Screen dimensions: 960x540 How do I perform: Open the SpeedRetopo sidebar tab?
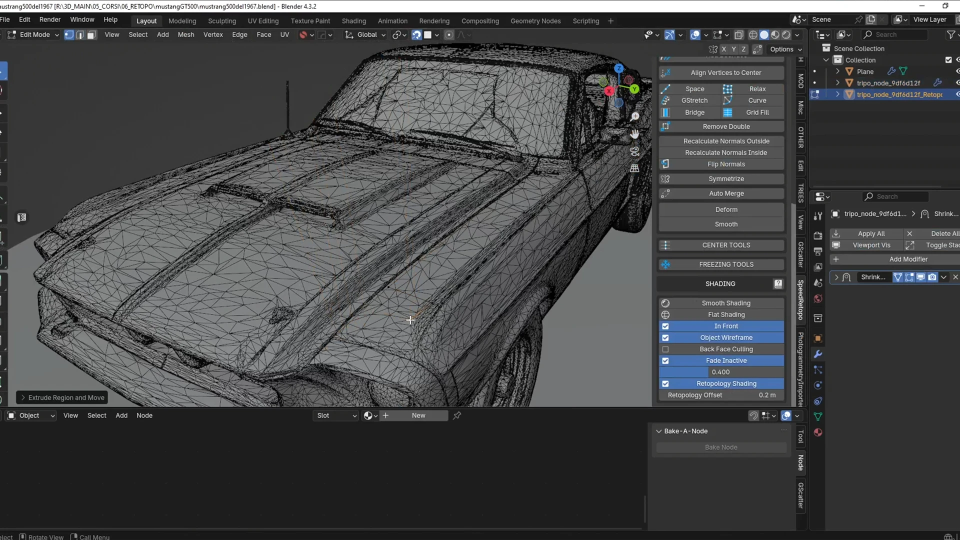[x=800, y=300]
